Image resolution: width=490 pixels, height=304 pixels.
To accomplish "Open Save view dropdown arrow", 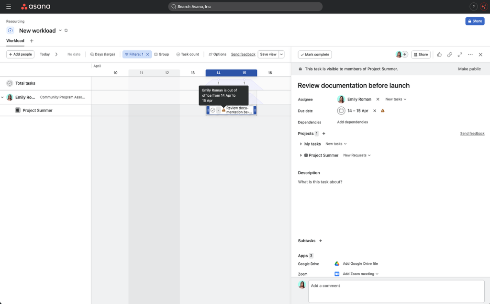I will [281, 54].
